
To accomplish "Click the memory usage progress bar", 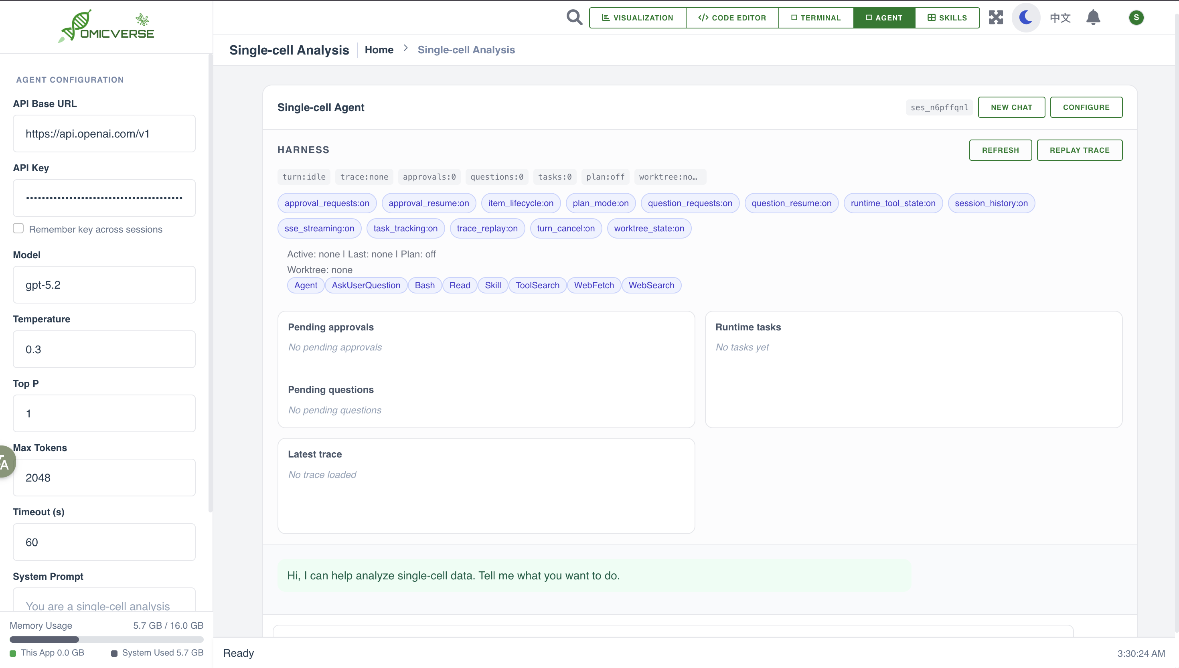I will 106,639.
